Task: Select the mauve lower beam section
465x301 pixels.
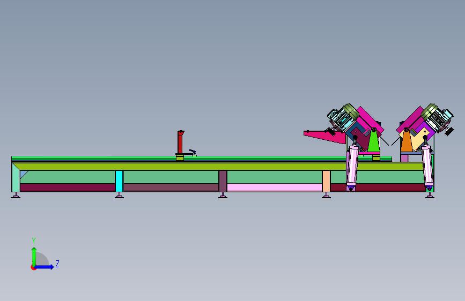Action: click(171, 187)
